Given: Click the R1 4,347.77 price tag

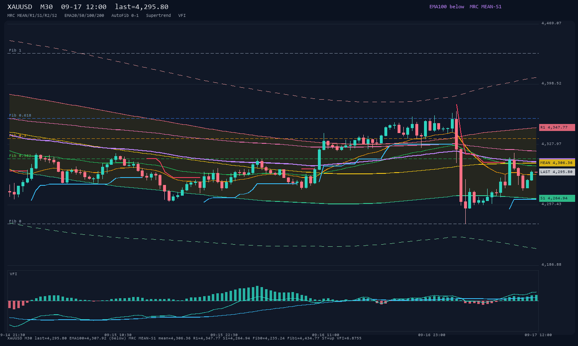Looking at the screenshot, I should click(x=557, y=127).
